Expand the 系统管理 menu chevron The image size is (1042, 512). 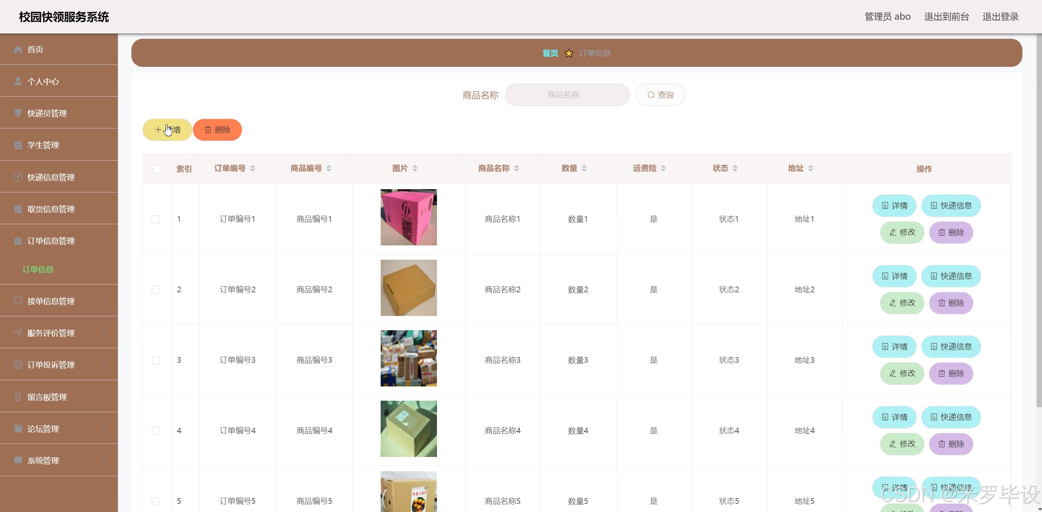tap(104, 459)
